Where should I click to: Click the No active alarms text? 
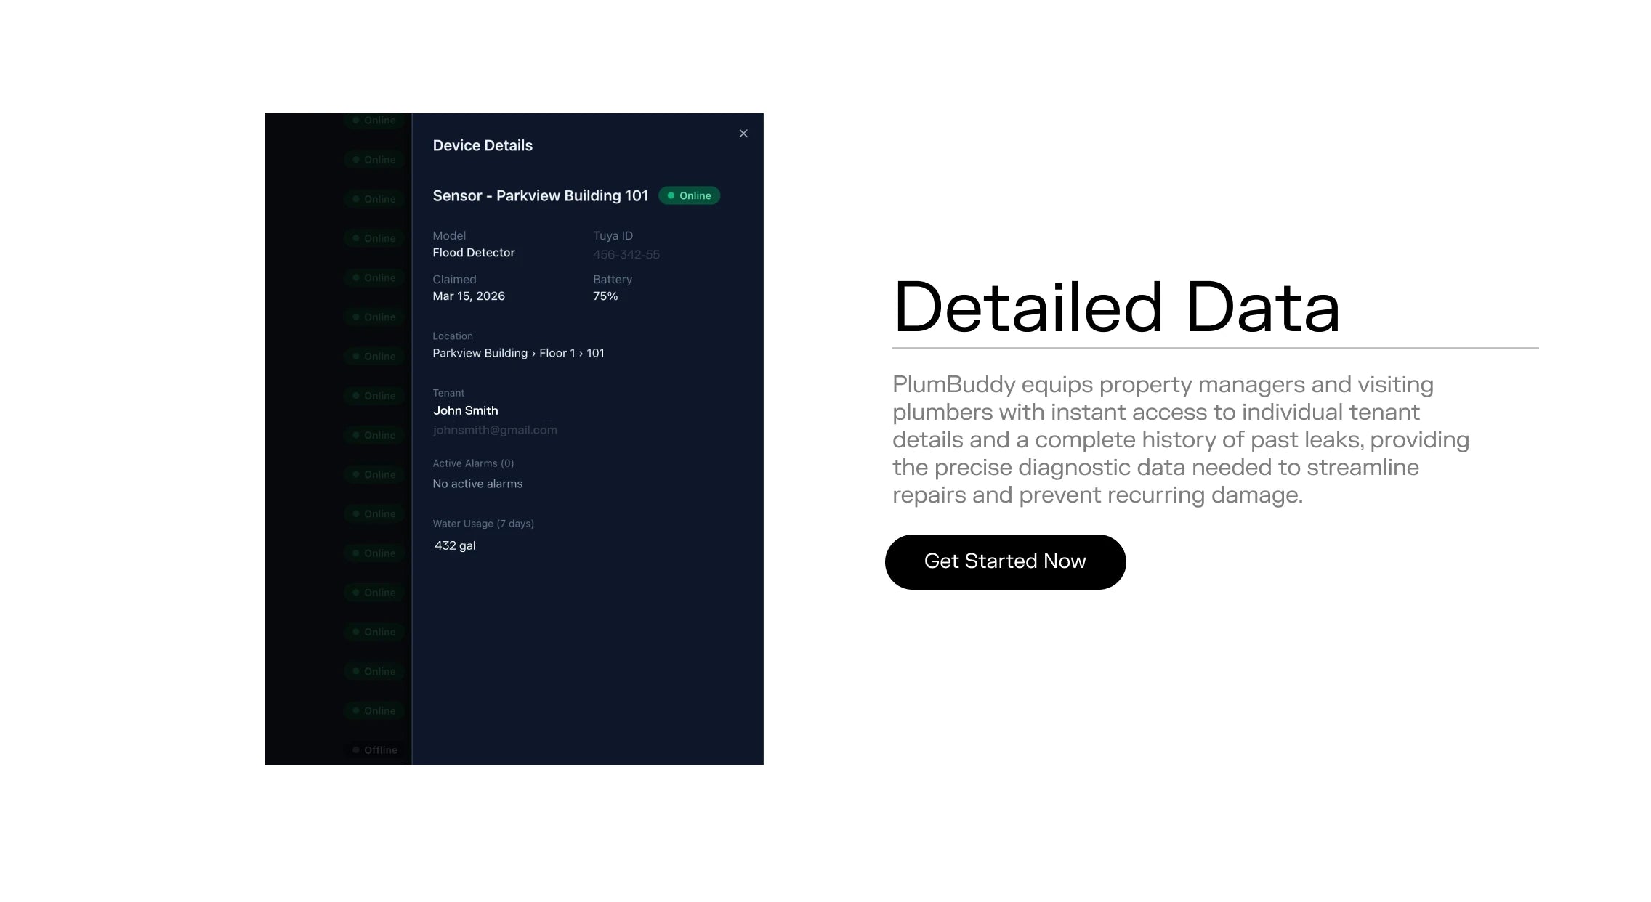(x=477, y=484)
